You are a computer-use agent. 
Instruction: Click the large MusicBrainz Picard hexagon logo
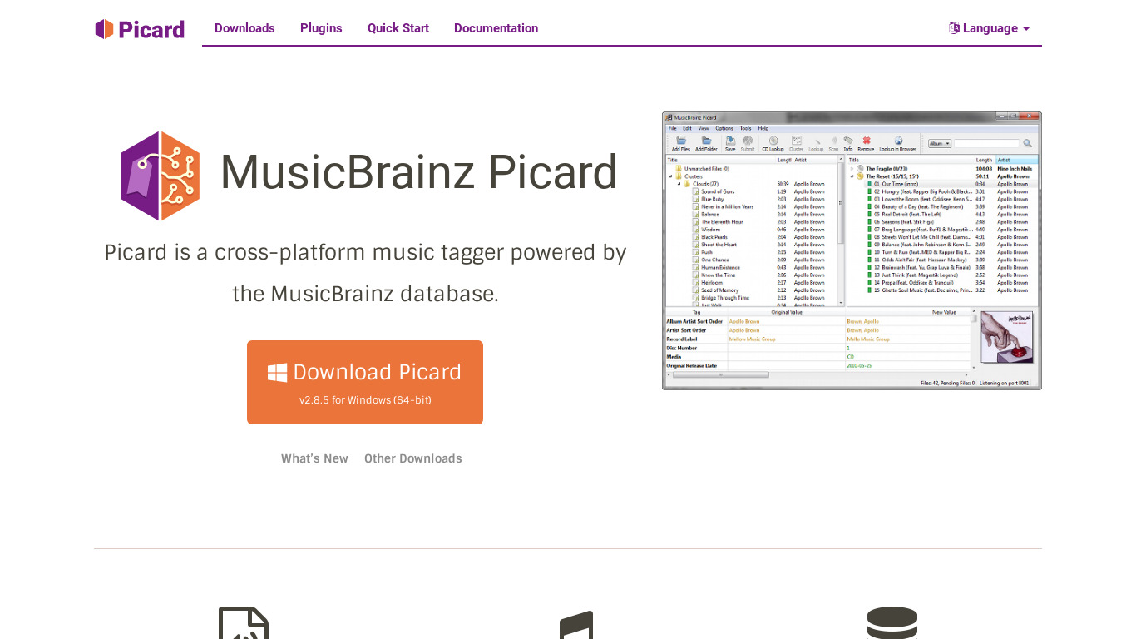(160, 176)
